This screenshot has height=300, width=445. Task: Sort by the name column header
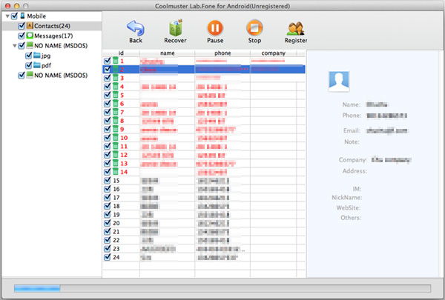[x=167, y=53]
